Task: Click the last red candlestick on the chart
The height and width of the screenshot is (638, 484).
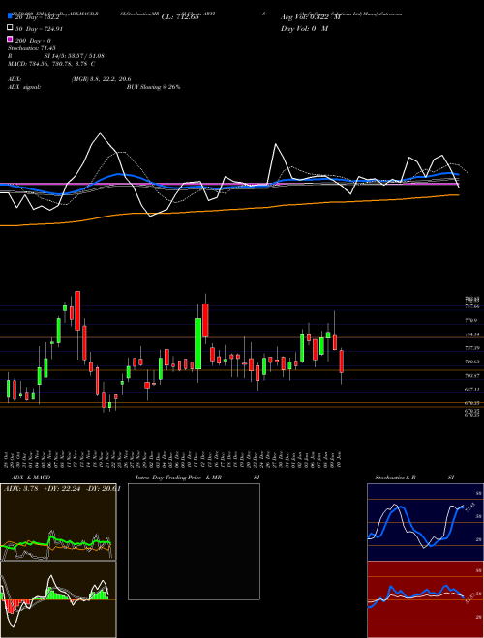Action: [x=342, y=362]
